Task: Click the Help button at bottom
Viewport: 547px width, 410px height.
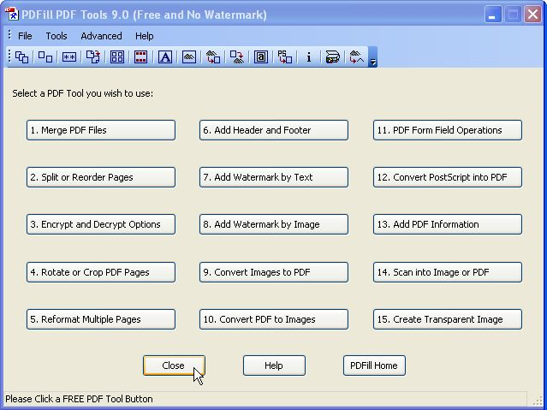Action: (274, 365)
